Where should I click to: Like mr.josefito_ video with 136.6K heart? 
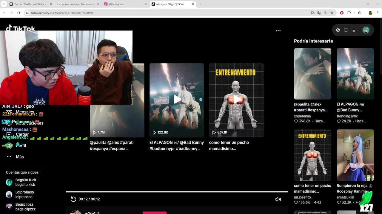(x=296, y=202)
